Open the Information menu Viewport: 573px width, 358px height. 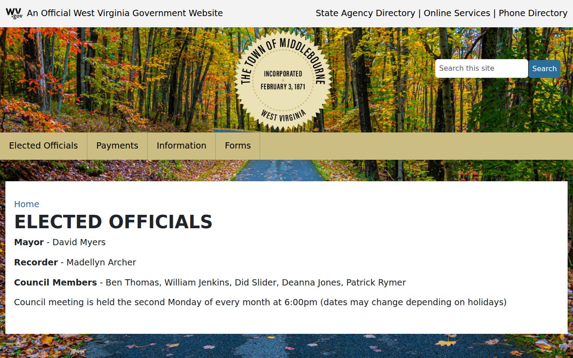[x=181, y=146]
